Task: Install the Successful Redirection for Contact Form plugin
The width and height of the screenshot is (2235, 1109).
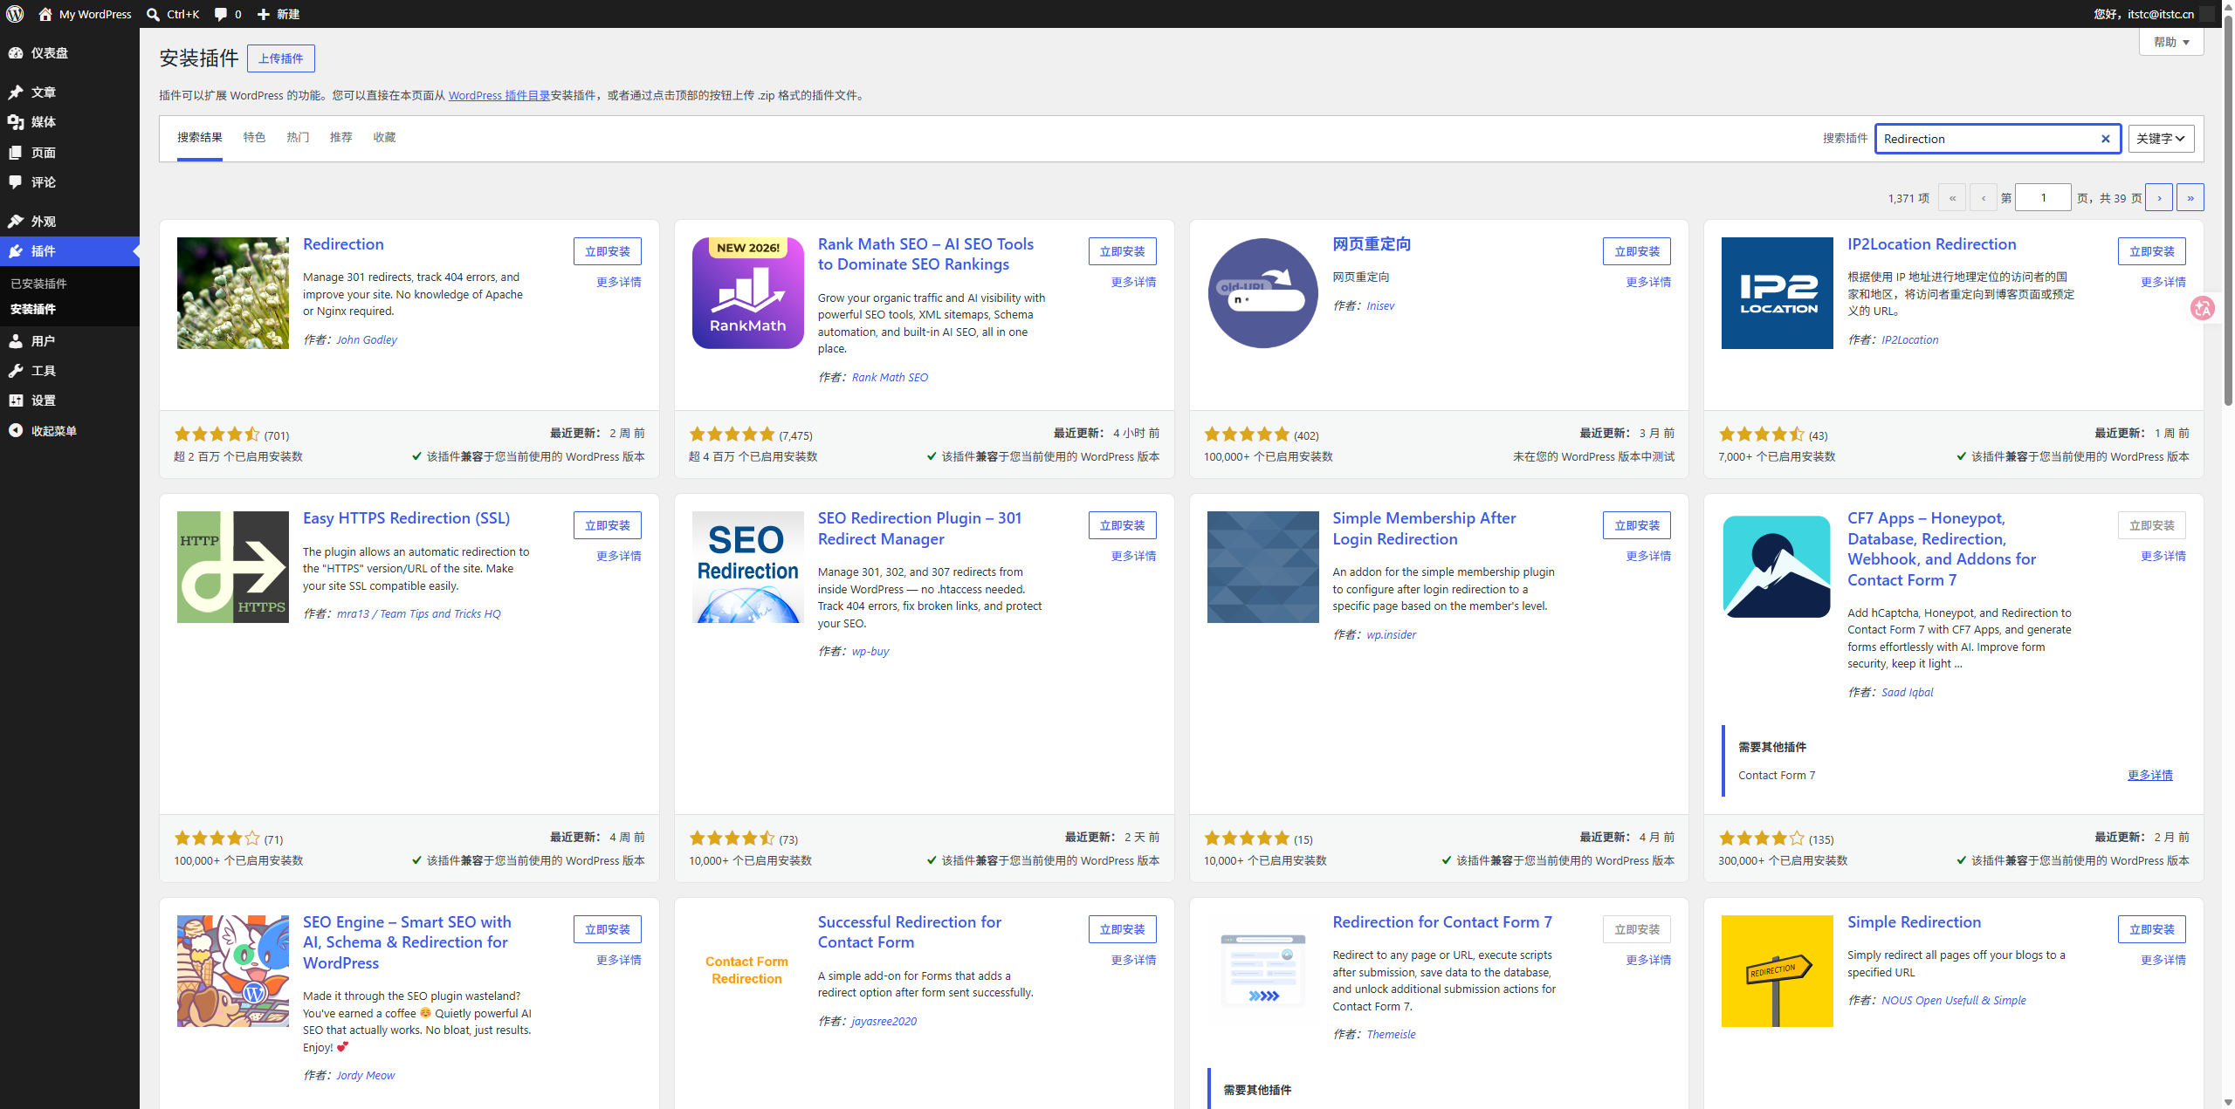Action: (1123, 929)
